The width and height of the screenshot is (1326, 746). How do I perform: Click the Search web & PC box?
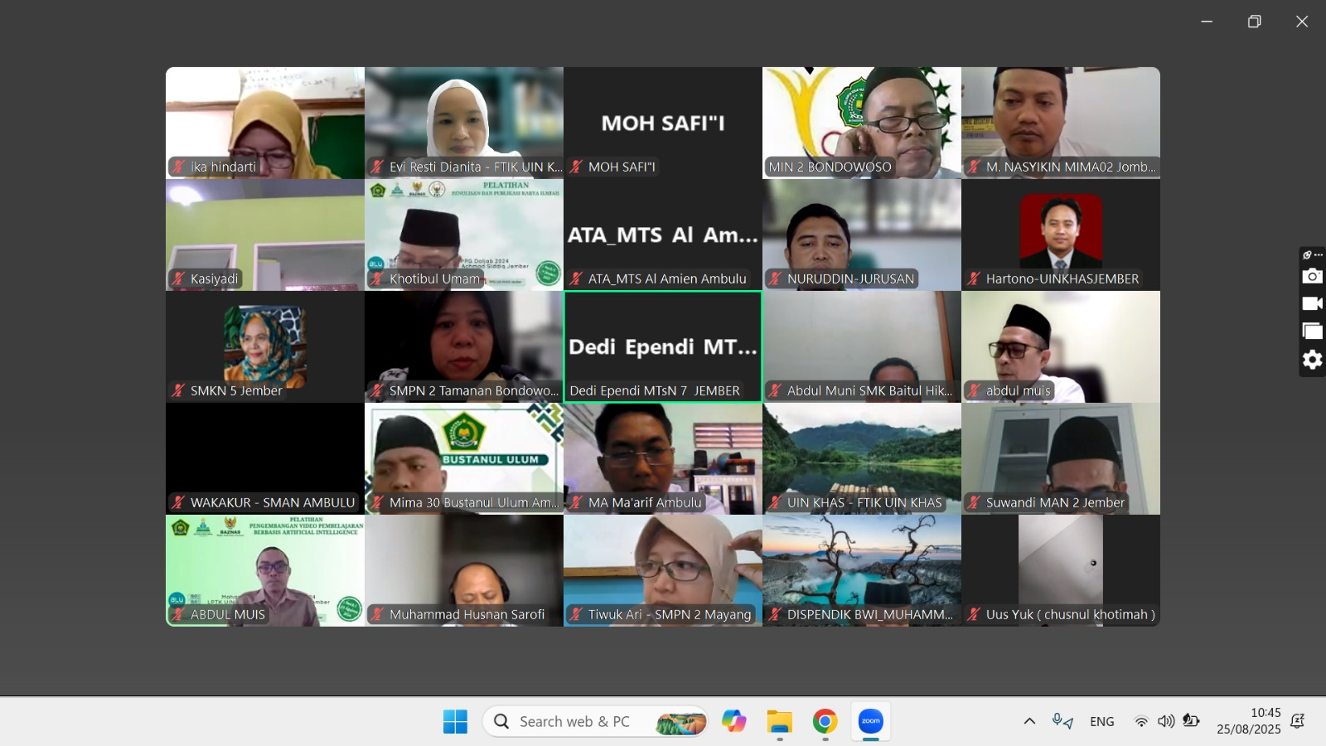[573, 721]
